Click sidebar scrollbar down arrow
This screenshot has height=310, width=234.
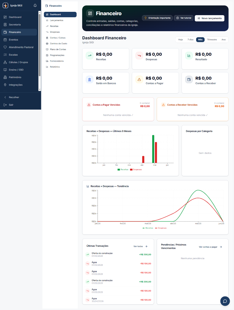tap(40, 90)
